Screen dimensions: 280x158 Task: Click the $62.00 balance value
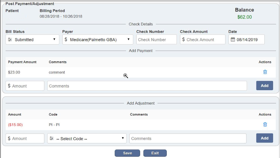pos(244,17)
